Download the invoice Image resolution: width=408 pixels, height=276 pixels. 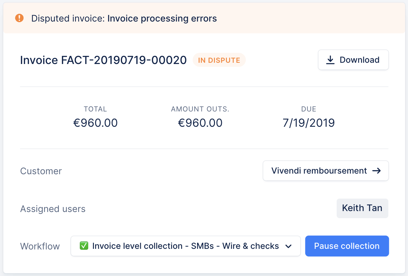[x=353, y=60]
